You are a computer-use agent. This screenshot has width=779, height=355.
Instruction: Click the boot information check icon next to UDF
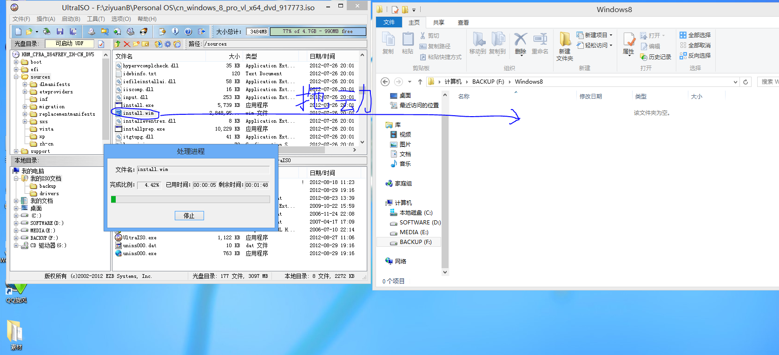pyautogui.click(x=101, y=44)
